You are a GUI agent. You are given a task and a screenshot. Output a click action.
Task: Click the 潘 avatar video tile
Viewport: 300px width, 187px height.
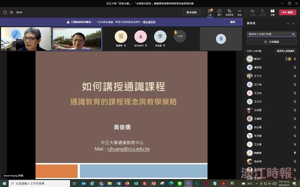[221, 39]
